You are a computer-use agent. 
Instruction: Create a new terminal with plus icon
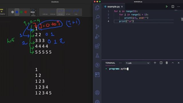(x=155, y=63)
